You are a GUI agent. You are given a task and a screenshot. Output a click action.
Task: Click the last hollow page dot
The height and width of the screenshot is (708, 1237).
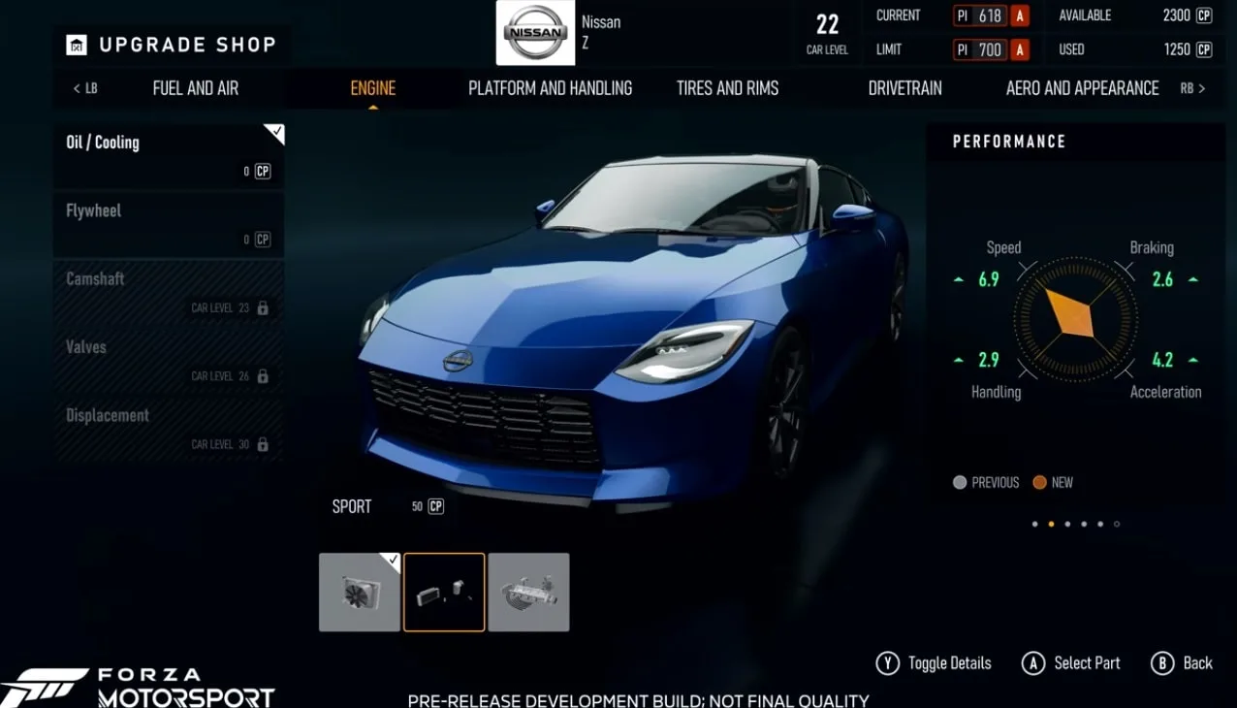tap(1117, 524)
